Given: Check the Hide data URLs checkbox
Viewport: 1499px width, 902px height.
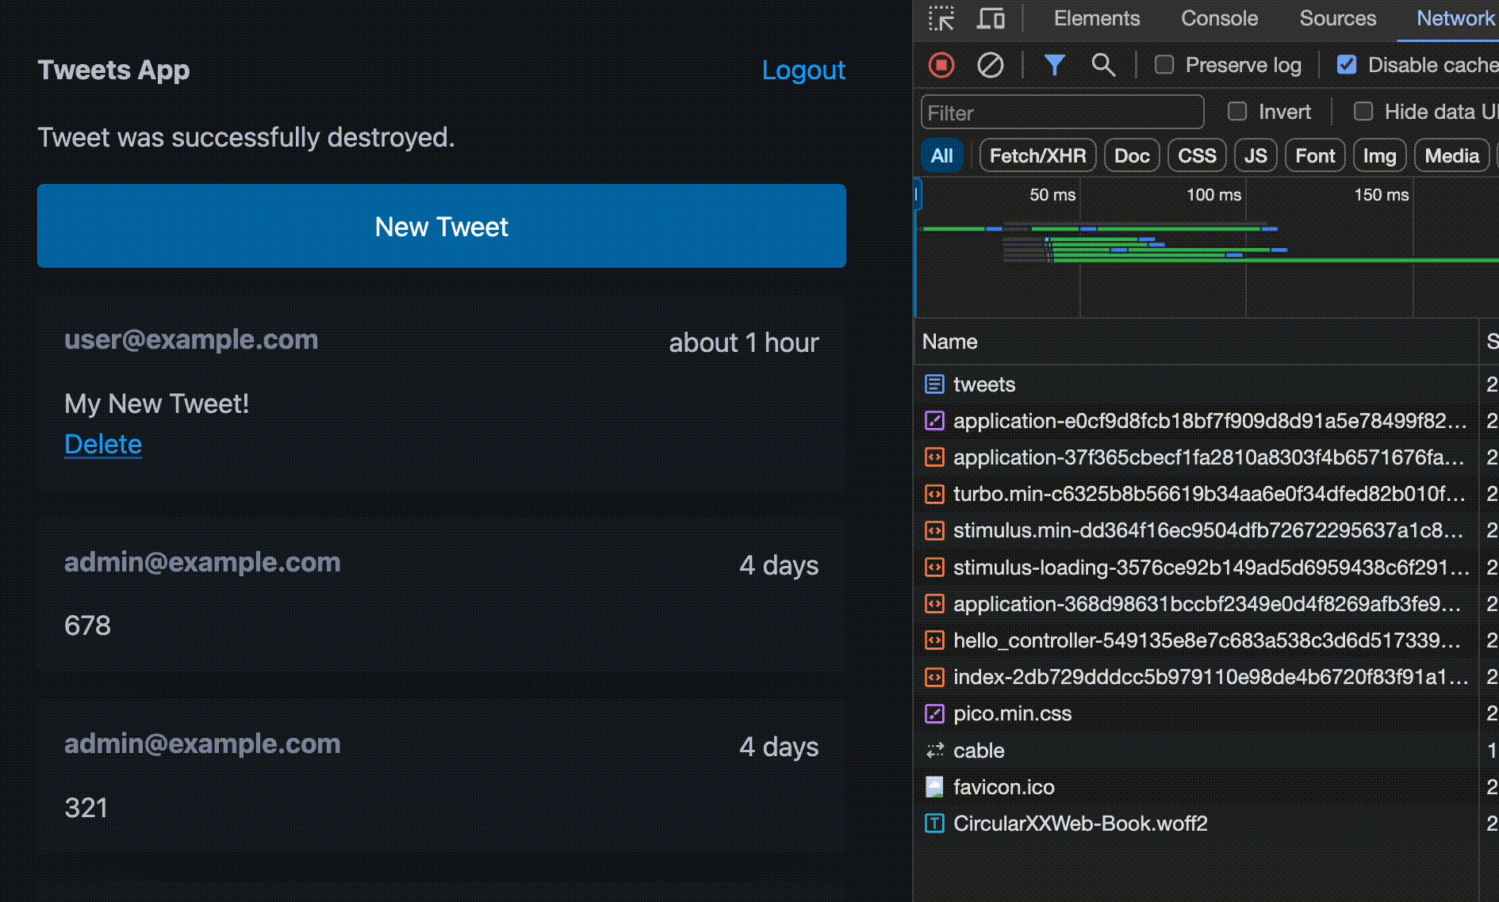Looking at the screenshot, I should point(1363,112).
